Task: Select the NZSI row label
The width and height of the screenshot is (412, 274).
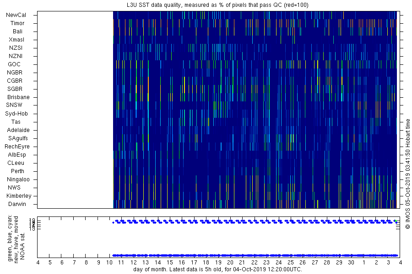Action: pyautogui.click(x=16, y=47)
